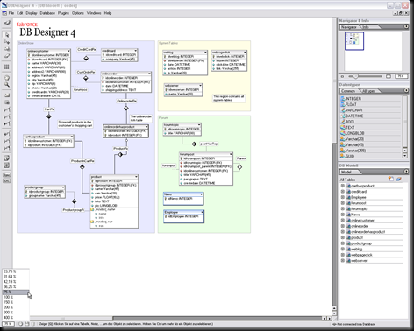This screenshot has height=331, width=414.
Task: Click the round icon in the status bar
Action: 21,324
